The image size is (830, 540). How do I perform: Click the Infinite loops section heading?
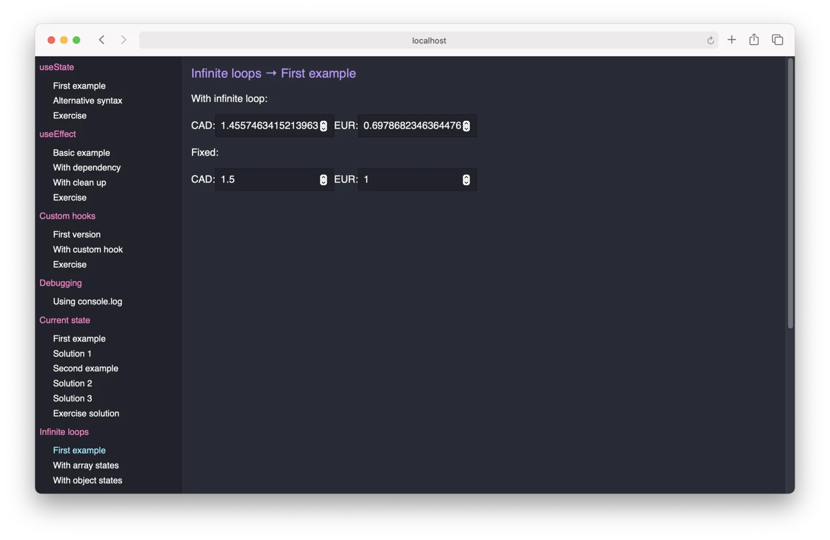click(x=64, y=432)
